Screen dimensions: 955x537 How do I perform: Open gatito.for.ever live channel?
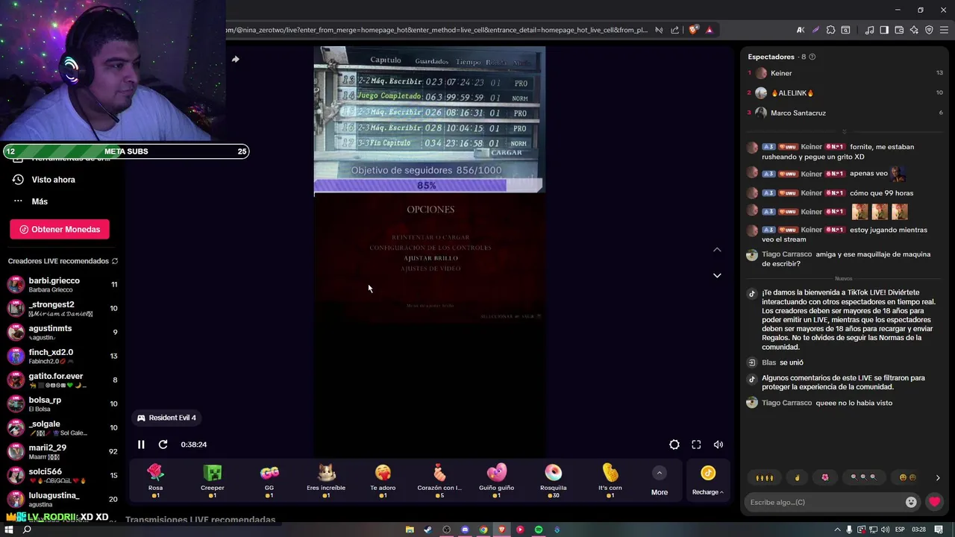[x=63, y=380]
